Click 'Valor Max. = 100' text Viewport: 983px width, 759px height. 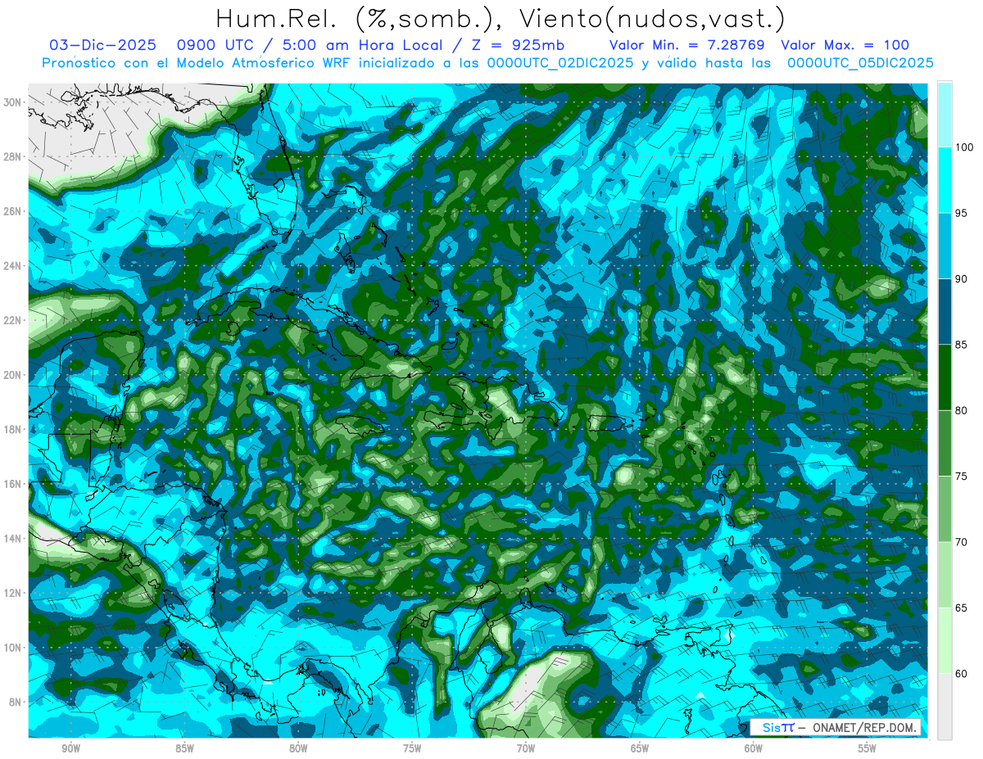click(845, 45)
